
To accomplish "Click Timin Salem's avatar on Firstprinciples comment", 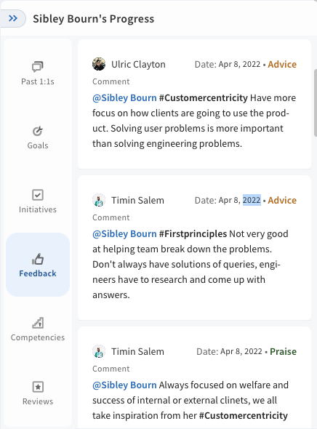I will 99,200.
